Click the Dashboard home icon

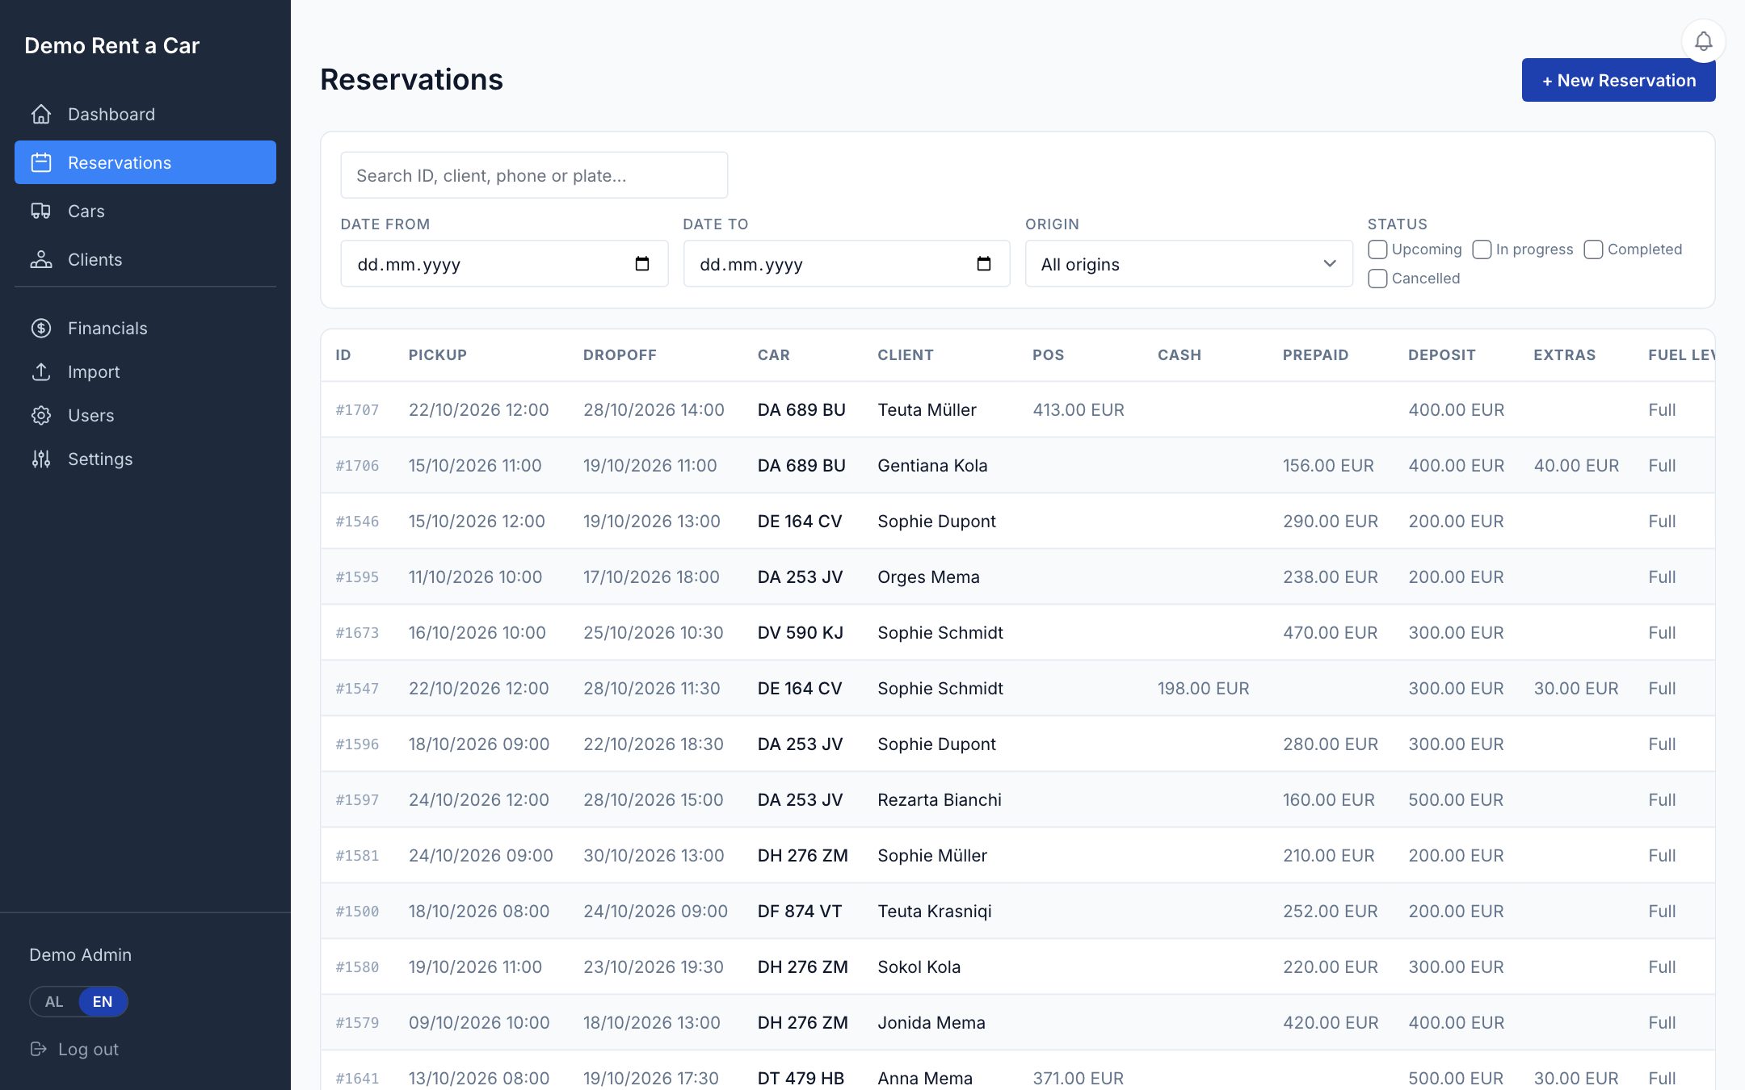[x=41, y=114]
